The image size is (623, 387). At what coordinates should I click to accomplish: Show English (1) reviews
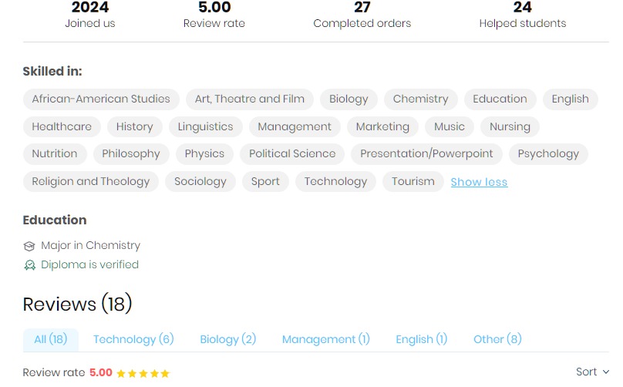(x=421, y=339)
